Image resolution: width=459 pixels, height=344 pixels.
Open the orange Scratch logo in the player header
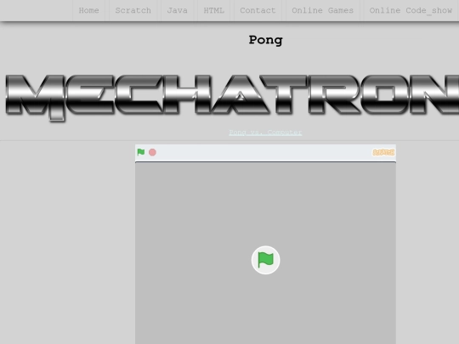[383, 152]
